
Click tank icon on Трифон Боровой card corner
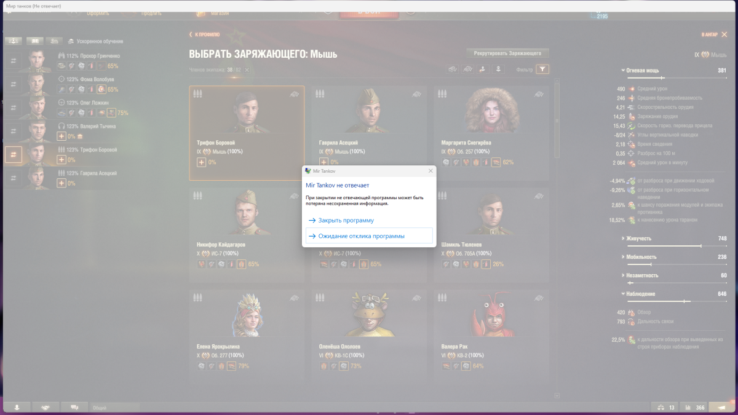pyautogui.click(x=294, y=94)
